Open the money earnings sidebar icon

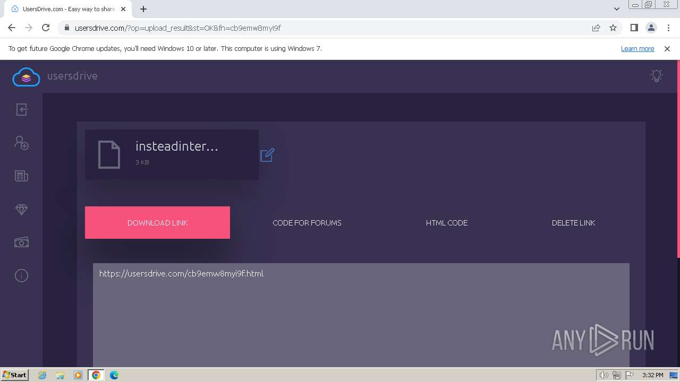[21, 242]
